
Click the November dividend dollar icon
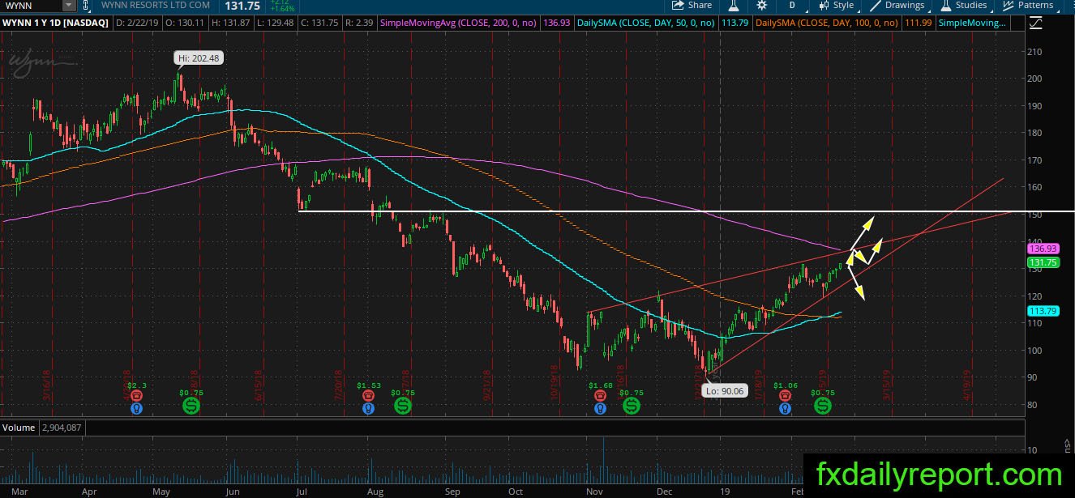(631, 406)
